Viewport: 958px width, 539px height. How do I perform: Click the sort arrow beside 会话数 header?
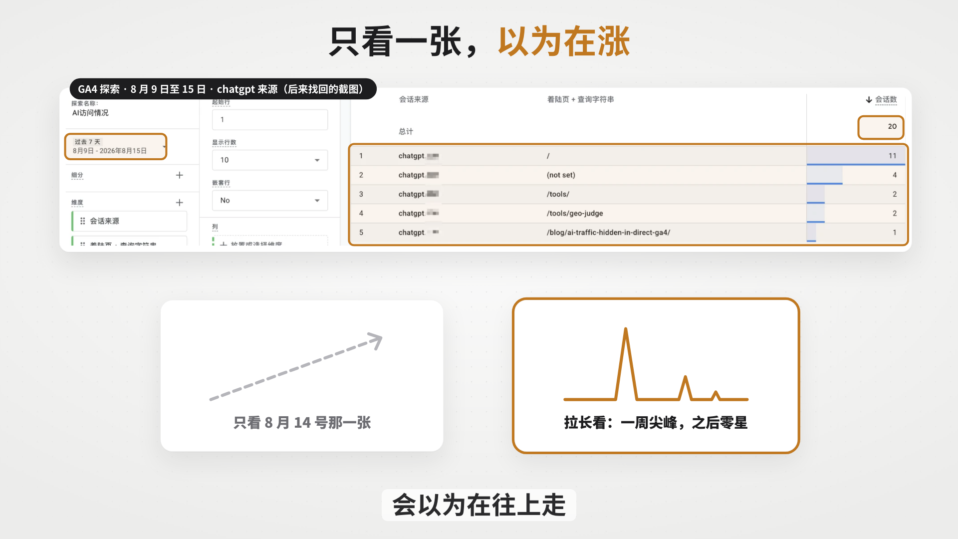coord(869,100)
